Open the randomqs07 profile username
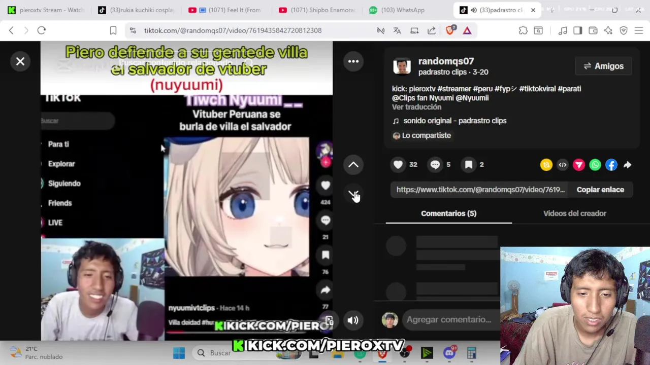This screenshot has height=365, width=650. point(446,61)
